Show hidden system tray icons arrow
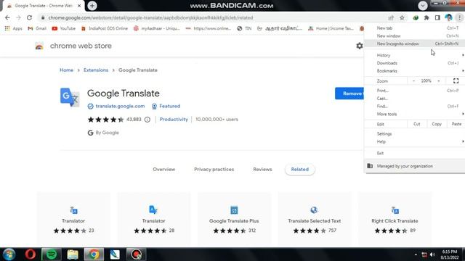 tap(416, 254)
